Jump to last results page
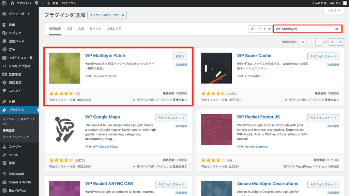Screen dimensions: 349x196 coord(340,42)
